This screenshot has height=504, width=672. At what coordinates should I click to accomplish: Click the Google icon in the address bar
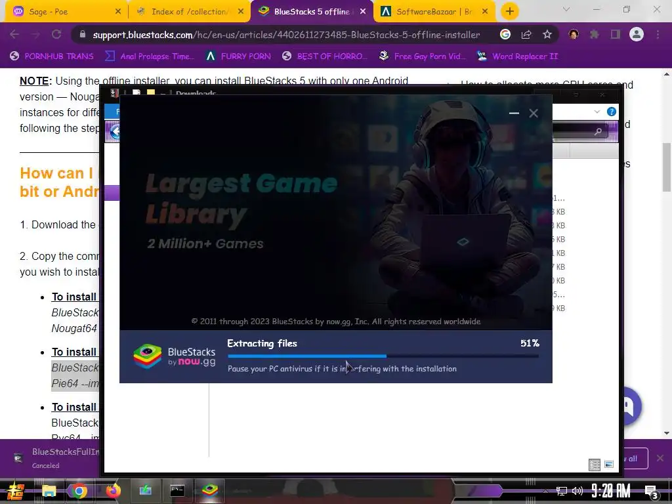pyautogui.click(x=505, y=35)
